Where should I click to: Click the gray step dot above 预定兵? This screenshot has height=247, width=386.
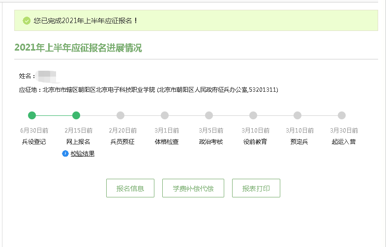tap(297, 115)
